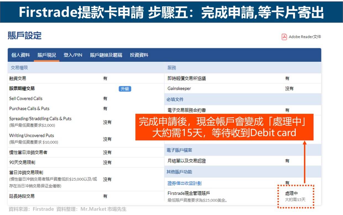This screenshot has height=215, width=343.
Task: Select the Sell Covered Calls row
Action: pyautogui.click(x=26, y=98)
